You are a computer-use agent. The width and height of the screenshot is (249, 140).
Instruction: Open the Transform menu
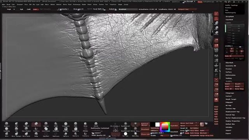tap(113, 5)
